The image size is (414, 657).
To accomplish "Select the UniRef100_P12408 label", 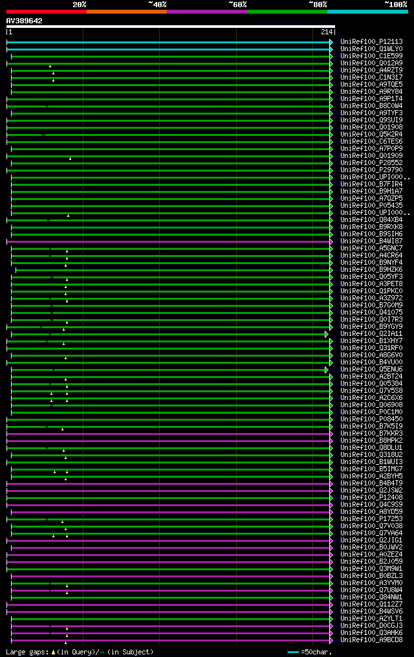I will [371, 498].
